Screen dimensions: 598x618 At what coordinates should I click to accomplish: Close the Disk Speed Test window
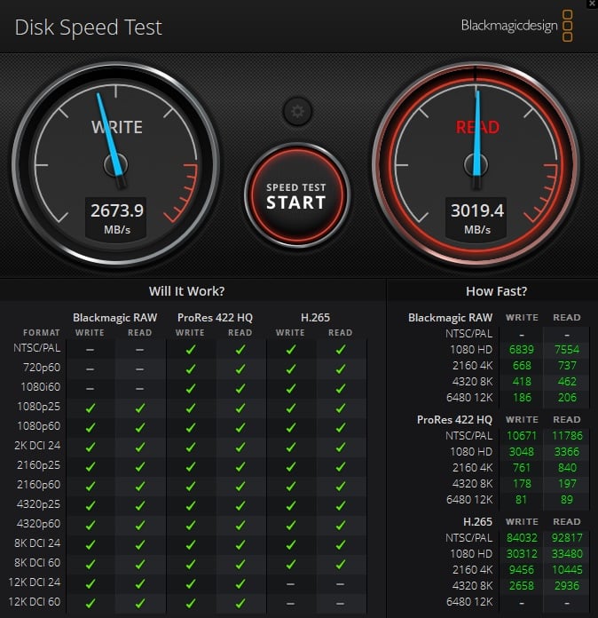(x=592, y=4)
